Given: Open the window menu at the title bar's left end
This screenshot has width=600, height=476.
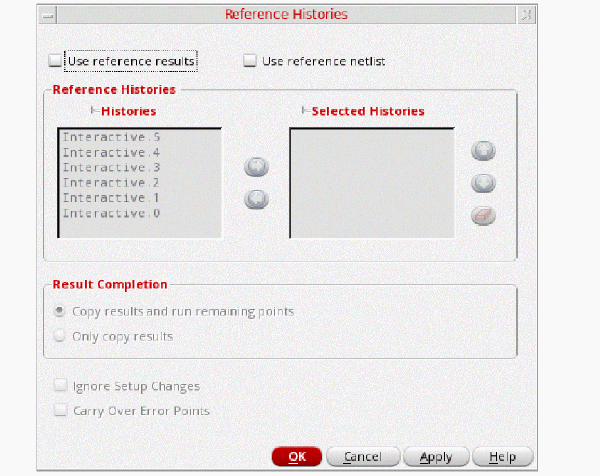Looking at the screenshot, I should click(x=48, y=15).
